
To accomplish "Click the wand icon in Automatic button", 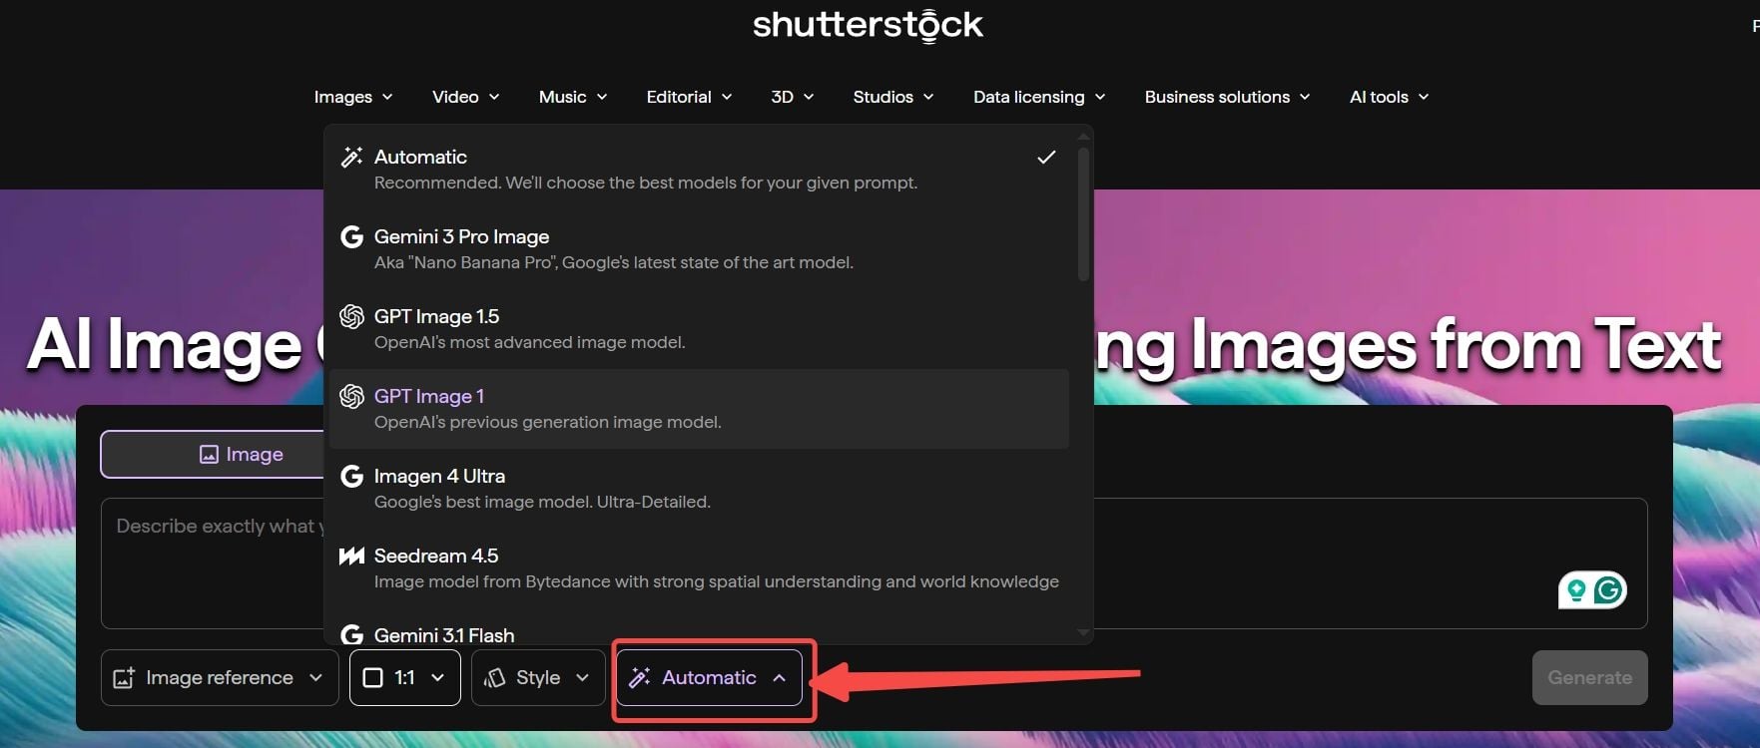I will click(640, 677).
